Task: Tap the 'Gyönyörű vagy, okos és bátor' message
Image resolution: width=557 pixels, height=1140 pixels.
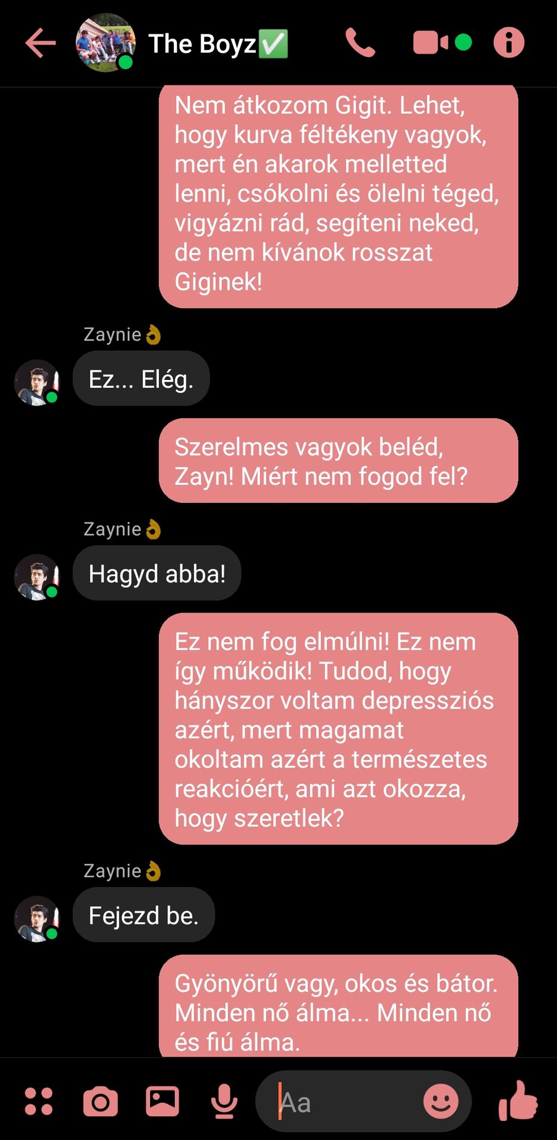Action: 338,1006
